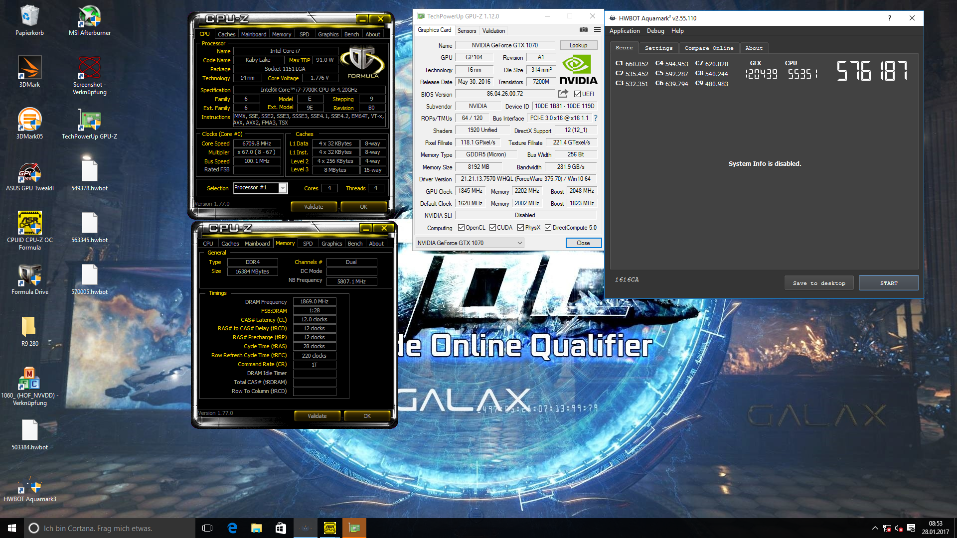
Task: Click Validate in upper CPU-Z window
Action: (314, 207)
